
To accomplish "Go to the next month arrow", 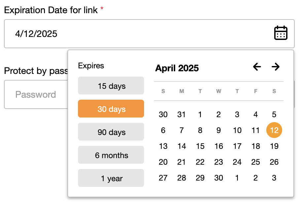I will coord(276,67).
